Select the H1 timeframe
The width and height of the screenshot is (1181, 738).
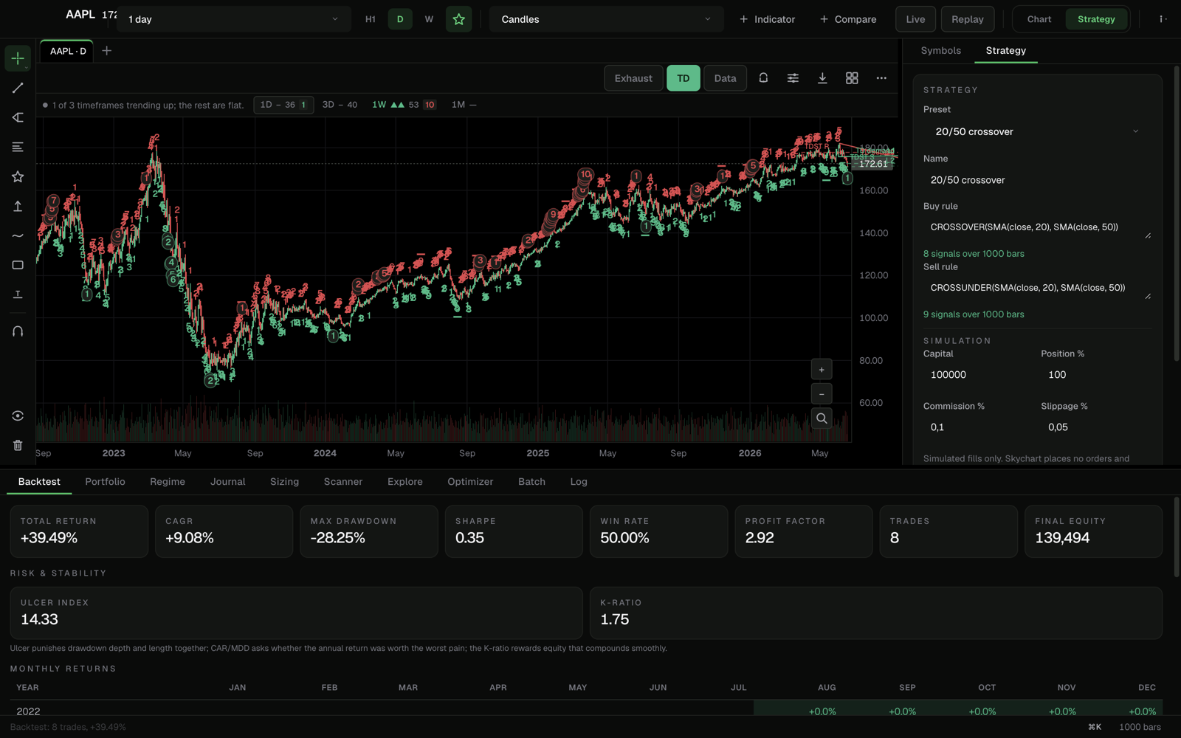point(371,19)
